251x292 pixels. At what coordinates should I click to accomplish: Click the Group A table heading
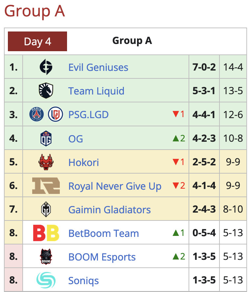pyautogui.click(x=132, y=41)
